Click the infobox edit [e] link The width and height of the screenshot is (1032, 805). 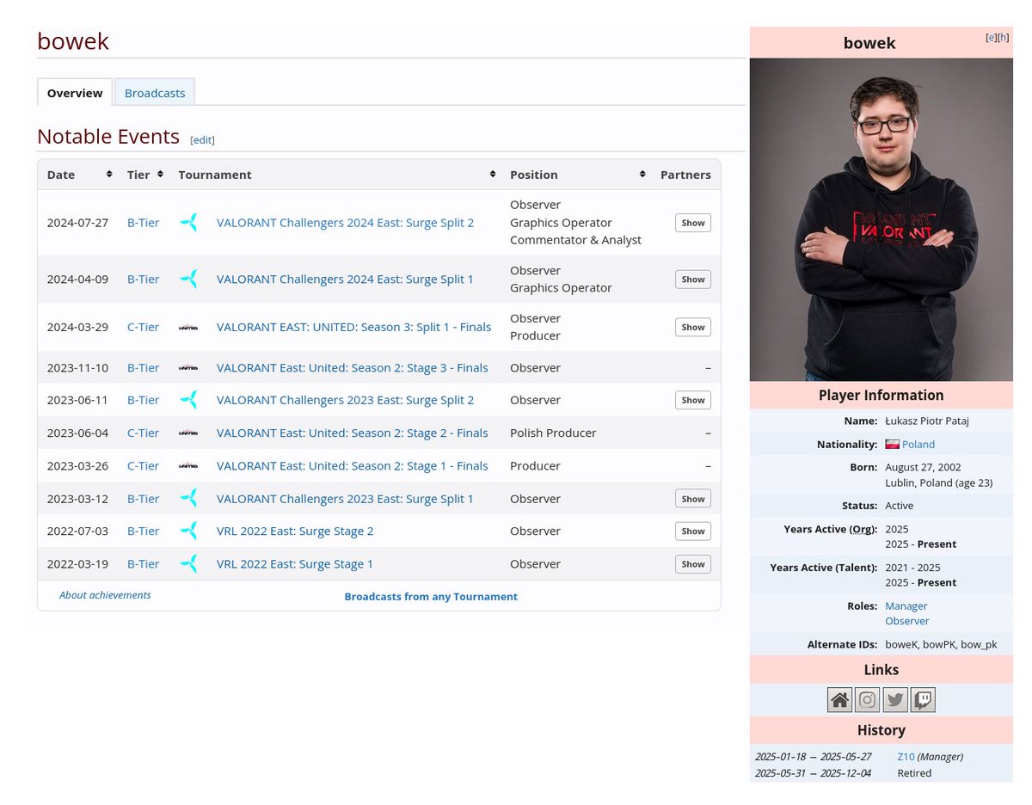pyautogui.click(x=991, y=38)
